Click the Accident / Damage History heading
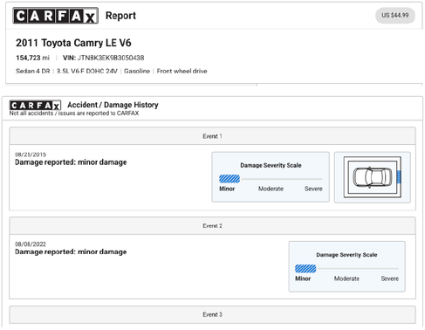 (x=113, y=105)
